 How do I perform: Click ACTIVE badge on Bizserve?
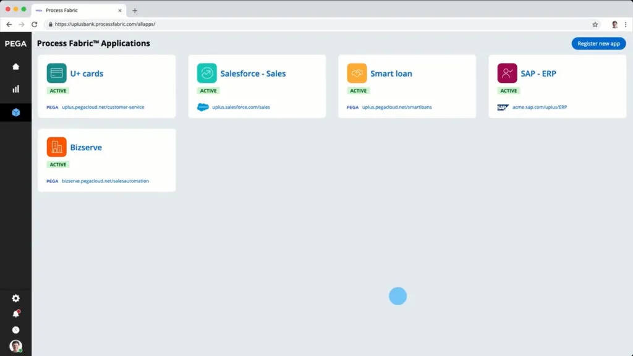click(x=58, y=164)
